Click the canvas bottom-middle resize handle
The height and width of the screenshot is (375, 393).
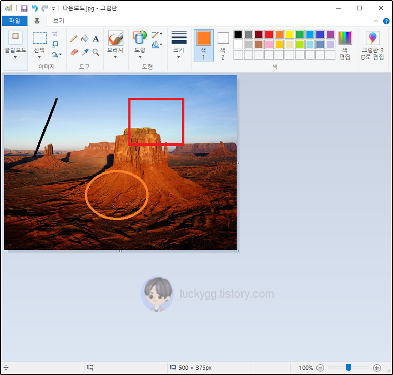pos(120,251)
